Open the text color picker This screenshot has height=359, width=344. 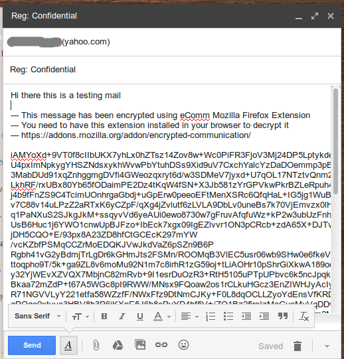pyautogui.click(x=162, y=317)
